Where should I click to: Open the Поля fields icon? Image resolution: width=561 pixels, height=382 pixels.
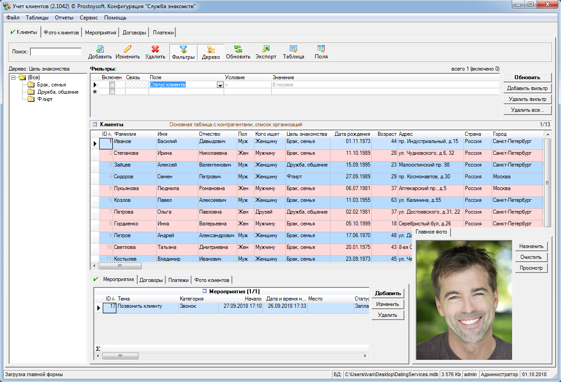click(x=321, y=49)
